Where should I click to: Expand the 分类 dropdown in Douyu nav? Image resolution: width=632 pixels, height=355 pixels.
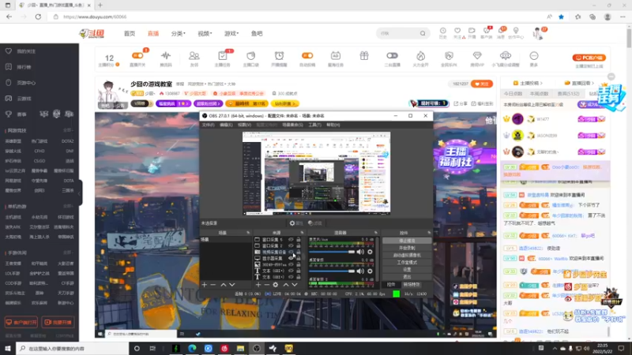pos(179,33)
